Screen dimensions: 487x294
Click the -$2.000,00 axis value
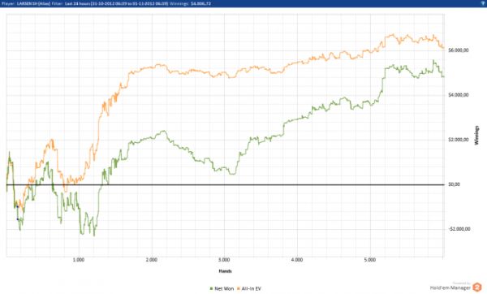coord(459,229)
